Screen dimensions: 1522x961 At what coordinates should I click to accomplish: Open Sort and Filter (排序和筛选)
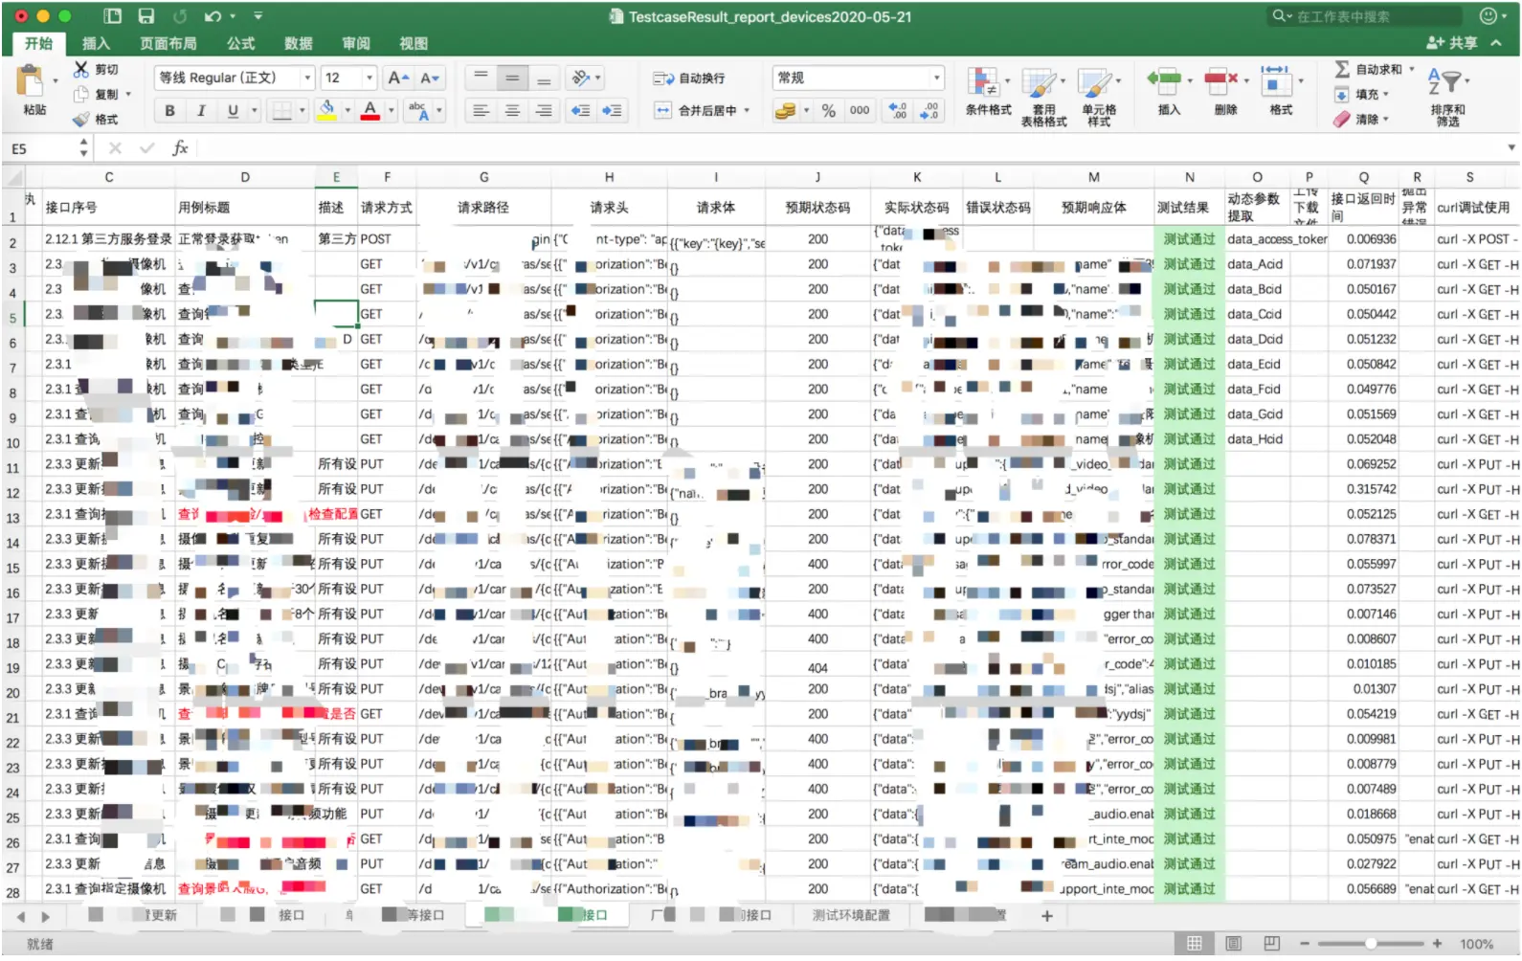[1447, 96]
